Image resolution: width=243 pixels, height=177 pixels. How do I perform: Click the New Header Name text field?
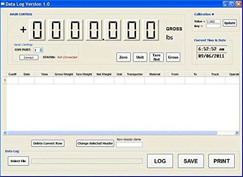pos(129,145)
